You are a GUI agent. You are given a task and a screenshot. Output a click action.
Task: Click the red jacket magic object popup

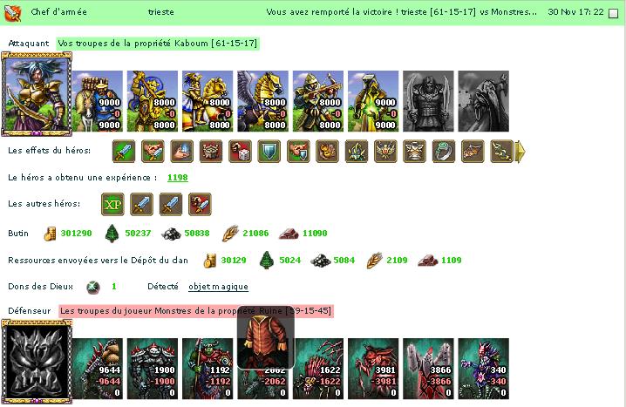(x=266, y=337)
